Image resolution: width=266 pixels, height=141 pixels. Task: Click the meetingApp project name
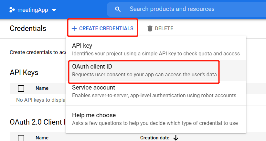pos(33,10)
